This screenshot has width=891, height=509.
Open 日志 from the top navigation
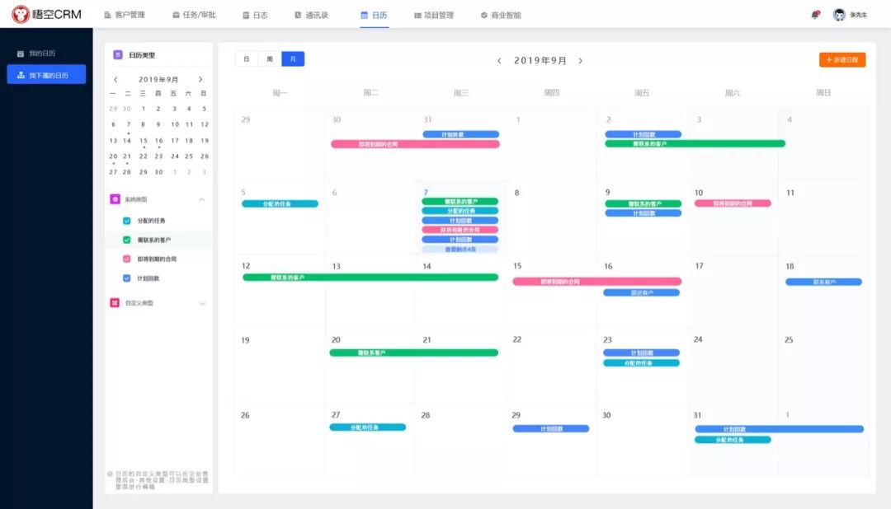pyautogui.click(x=255, y=16)
